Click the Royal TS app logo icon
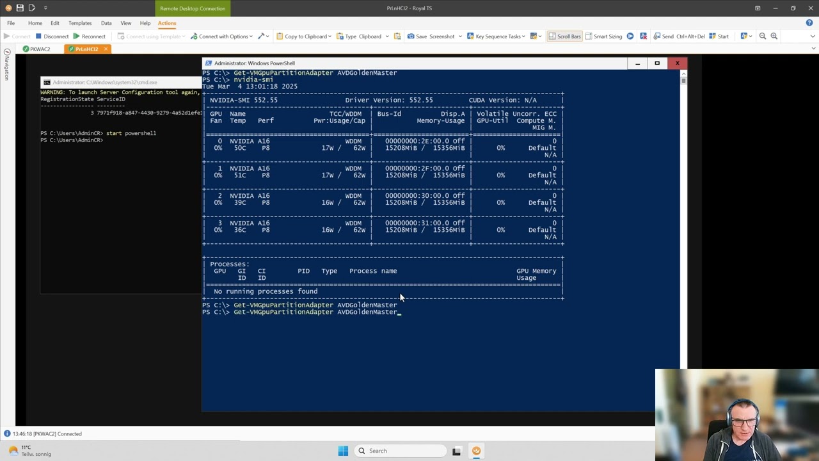Viewport: 819px width, 461px height. (x=8, y=8)
